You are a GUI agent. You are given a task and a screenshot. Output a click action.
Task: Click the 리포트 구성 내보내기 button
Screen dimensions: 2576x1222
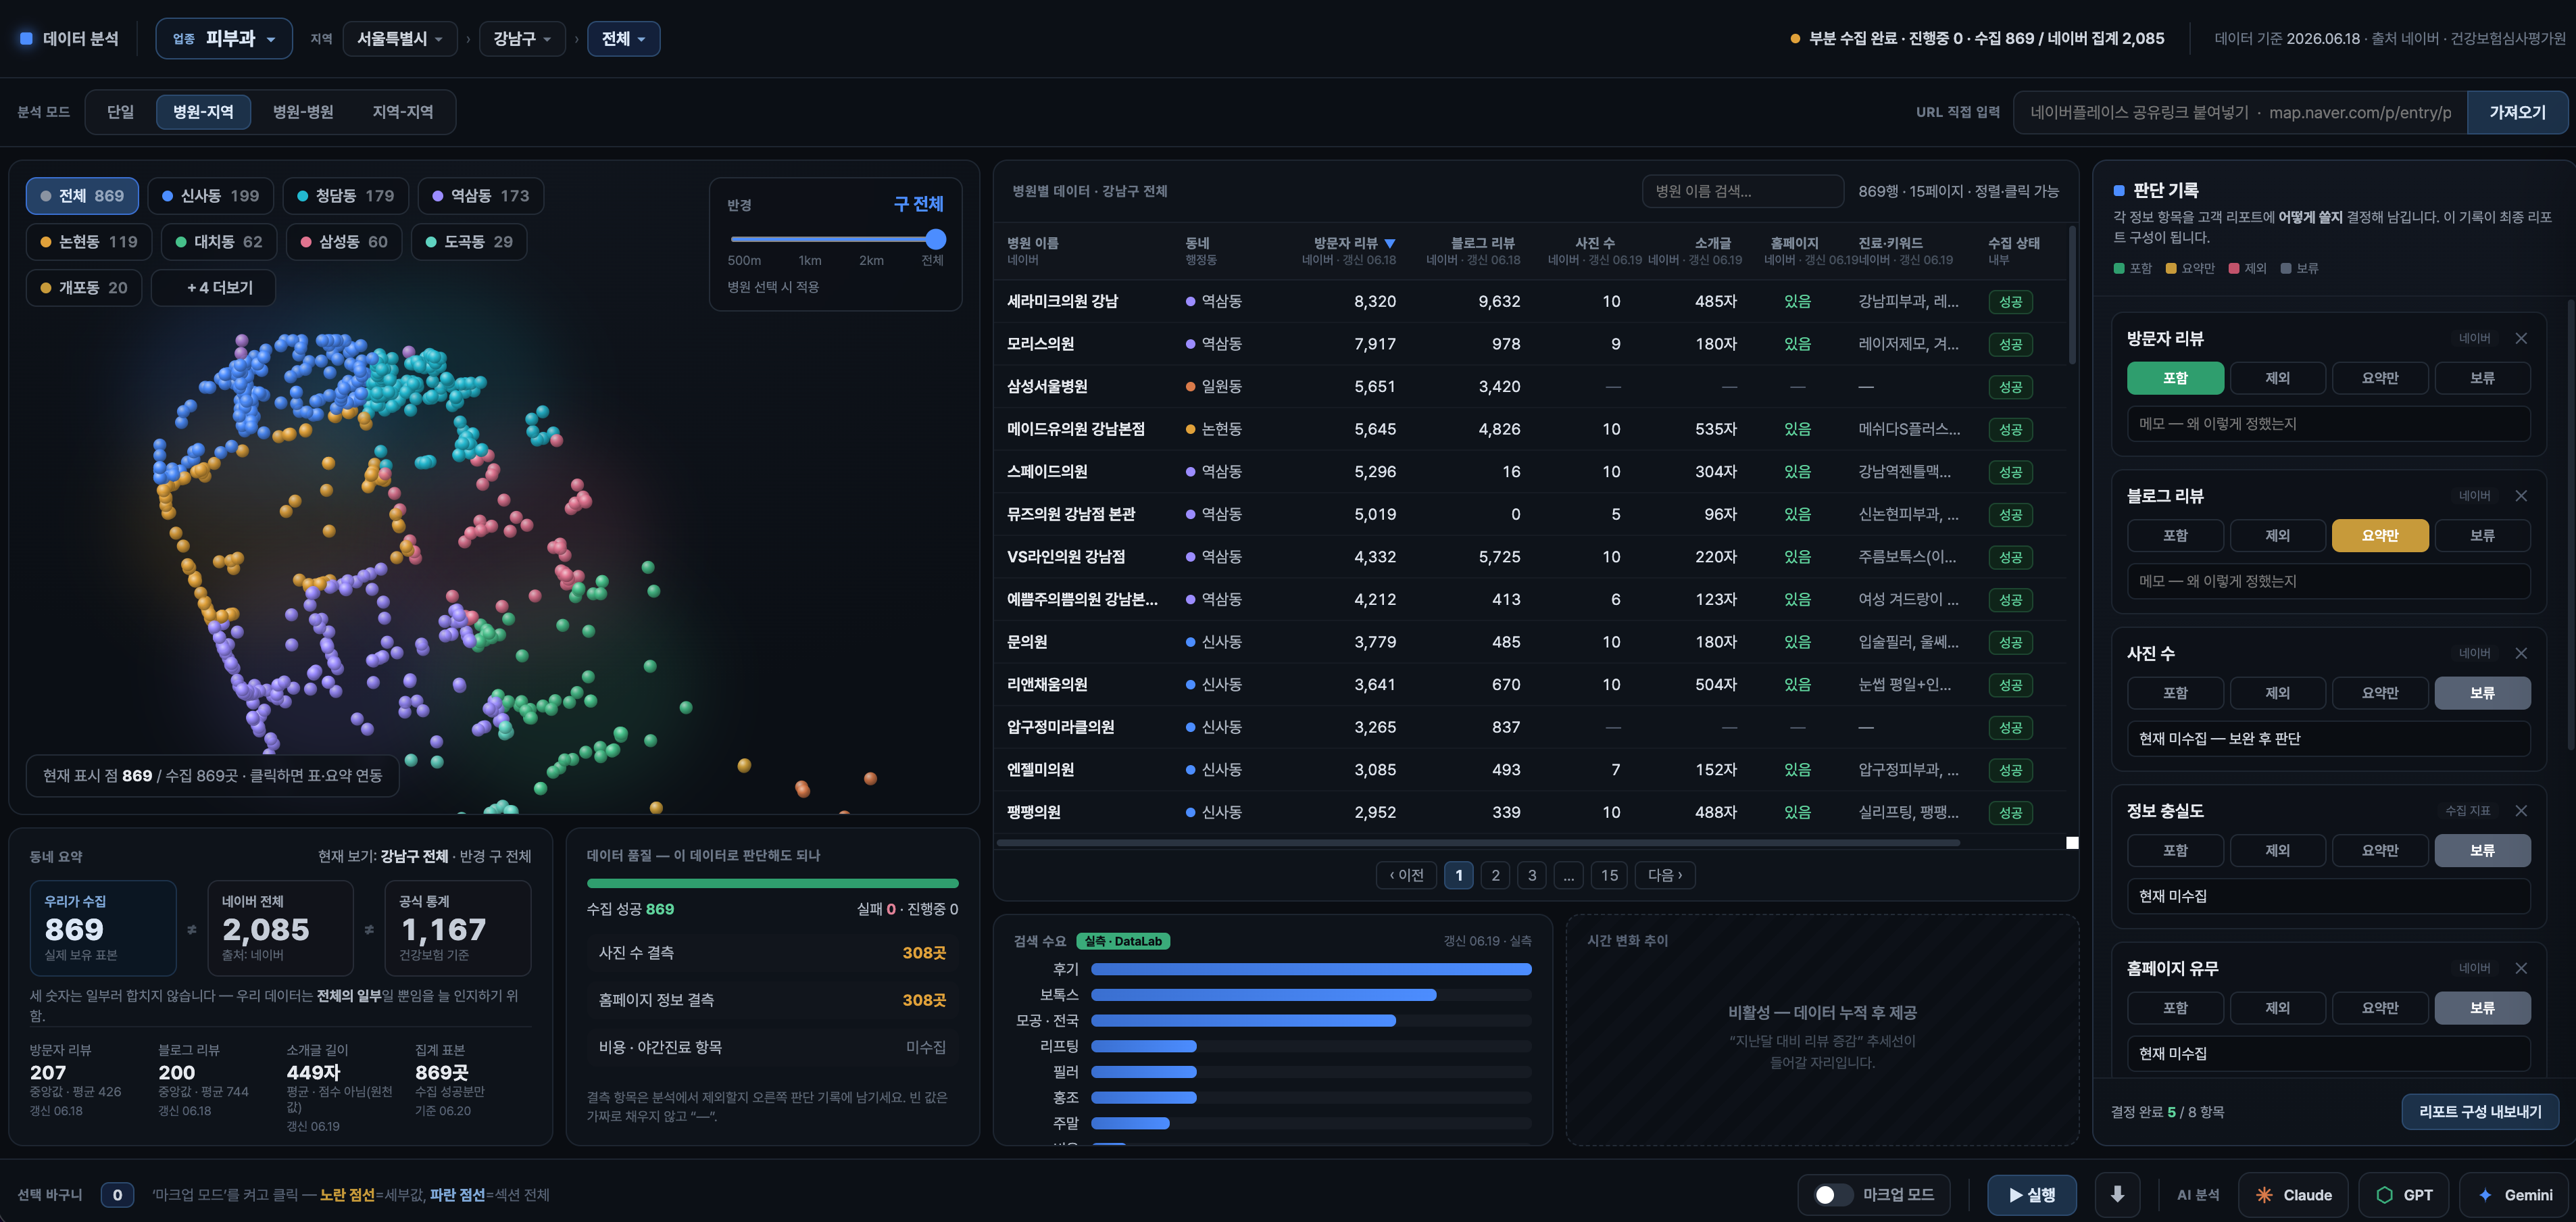coord(2480,1111)
